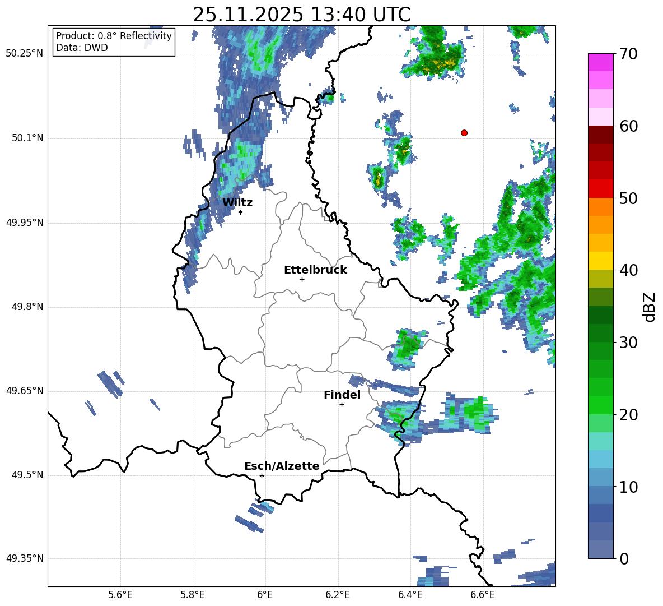Click the Esch/Alzette station cross marker
Screen dimensions: 663x606
[x=262, y=475]
